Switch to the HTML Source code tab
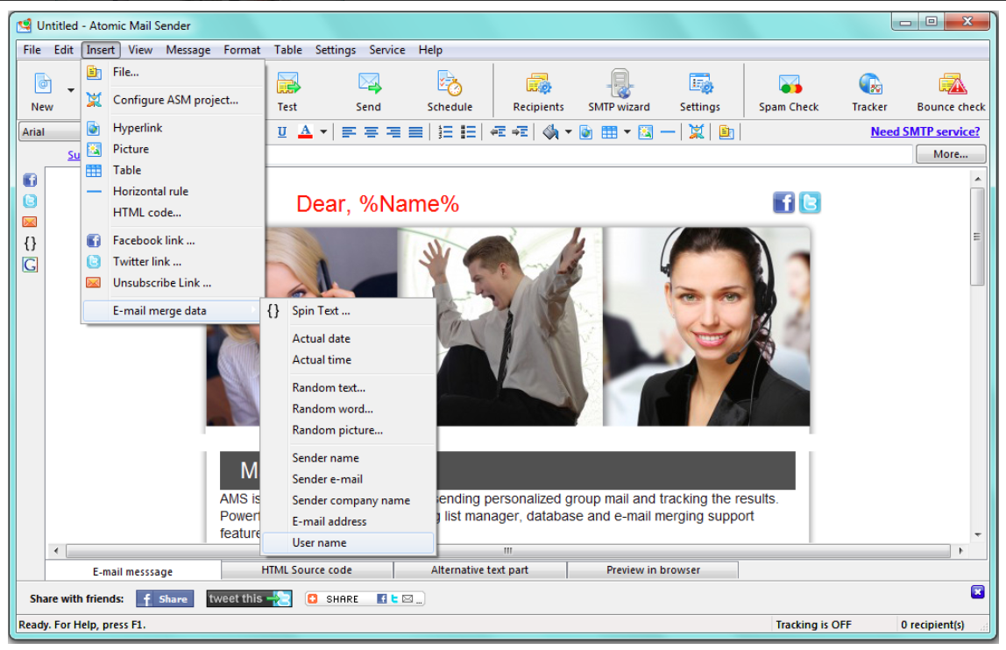 [x=307, y=569]
